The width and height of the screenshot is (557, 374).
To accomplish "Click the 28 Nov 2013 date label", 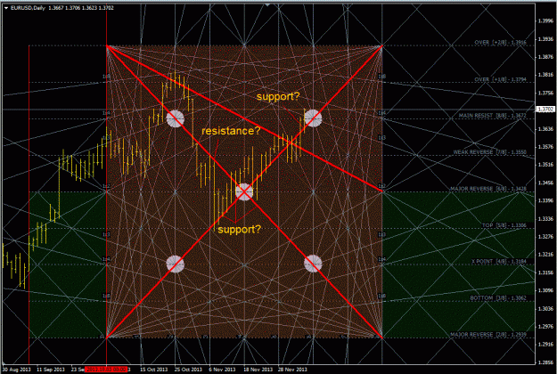I will click(291, 370).
